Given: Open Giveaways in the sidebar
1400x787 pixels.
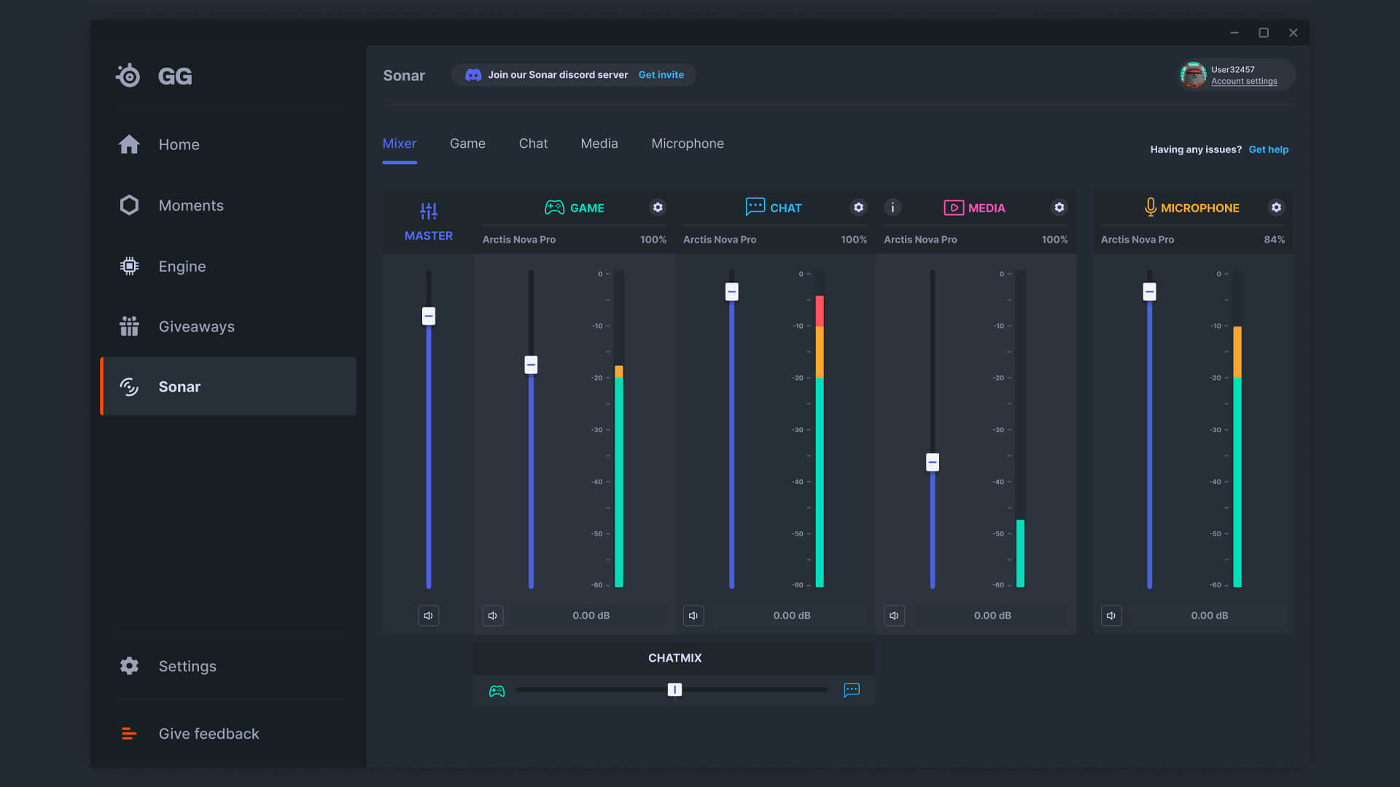Looking at the screenshot, I should (x=228, y=326).
